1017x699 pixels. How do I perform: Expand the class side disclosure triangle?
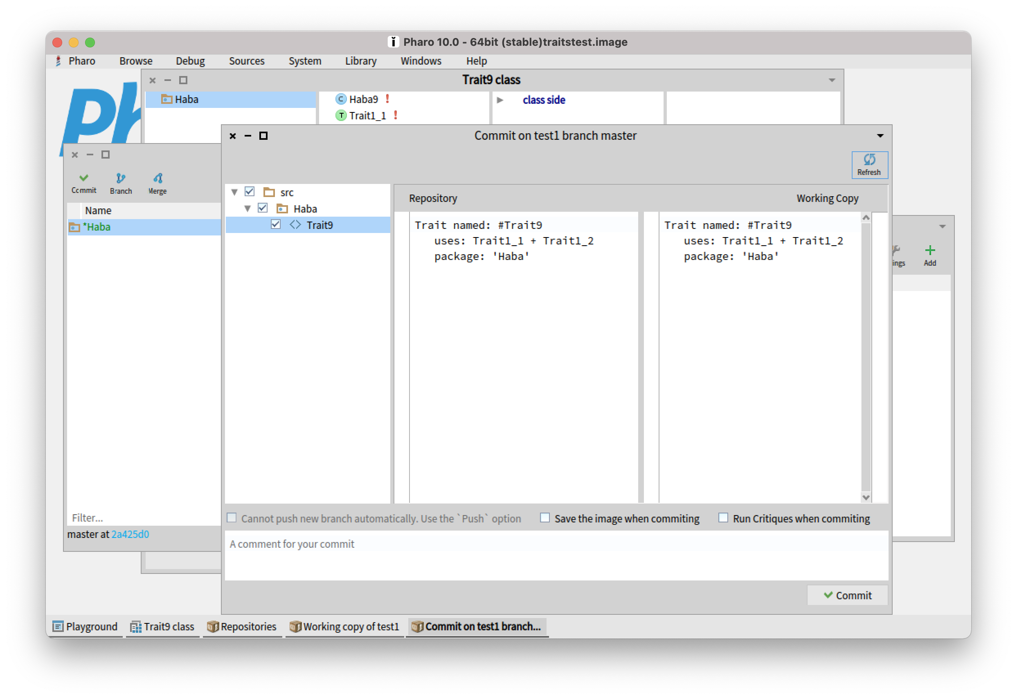coord(501,100)
